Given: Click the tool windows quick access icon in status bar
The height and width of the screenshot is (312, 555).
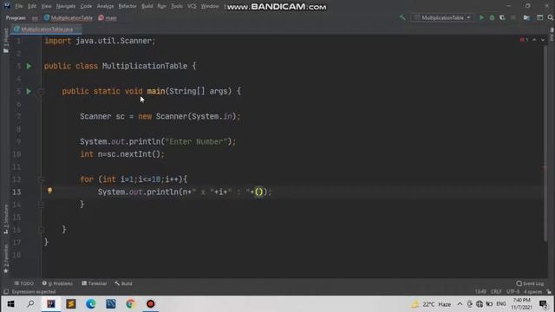Looking at the screenshot, I should [x=6, y=292].
